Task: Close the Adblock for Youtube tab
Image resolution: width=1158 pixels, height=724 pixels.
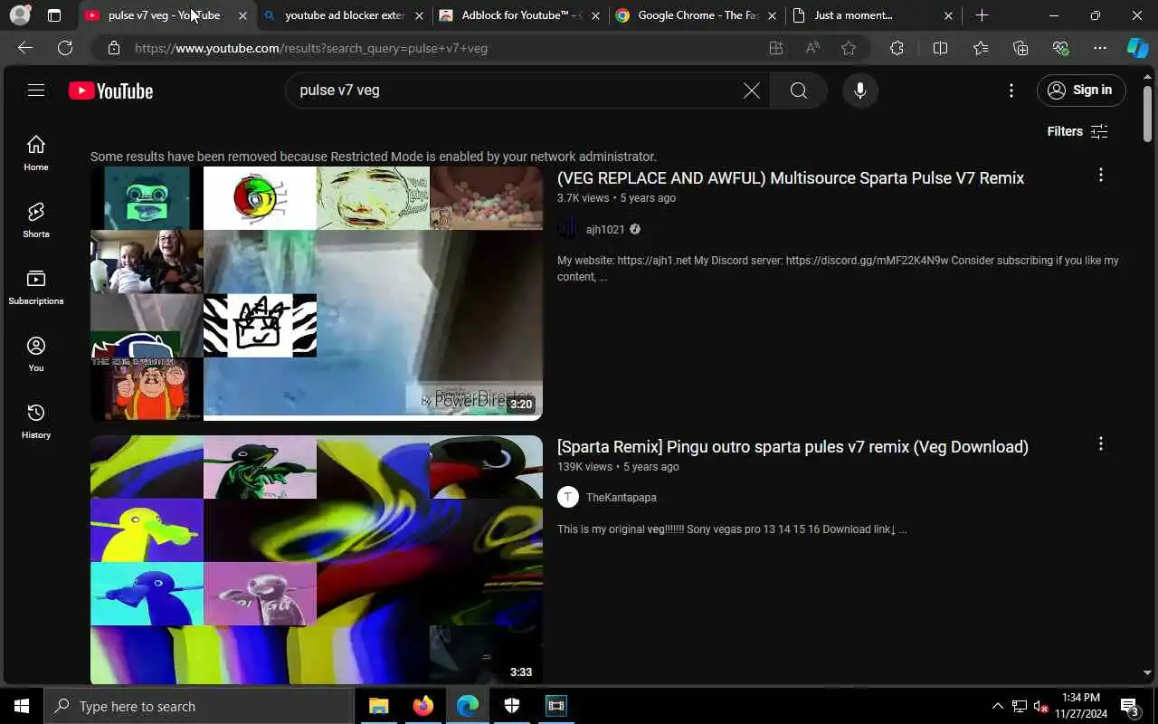Action: coord(595,15)
